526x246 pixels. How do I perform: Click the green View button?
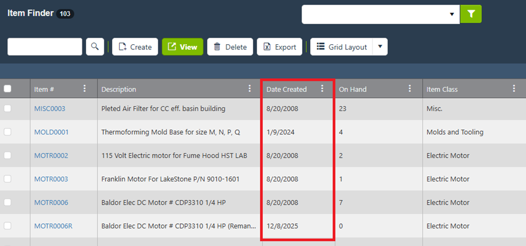tap(183, 46)
